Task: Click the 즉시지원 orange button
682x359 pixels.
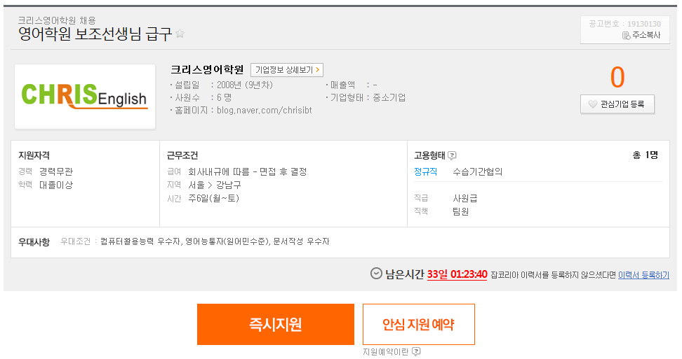Action: point(275,324)
